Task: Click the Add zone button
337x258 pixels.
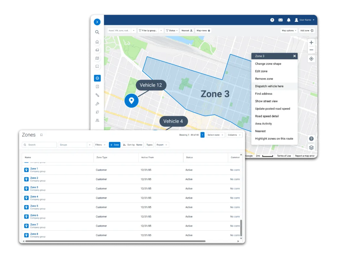Action: (x=307, y=31)
